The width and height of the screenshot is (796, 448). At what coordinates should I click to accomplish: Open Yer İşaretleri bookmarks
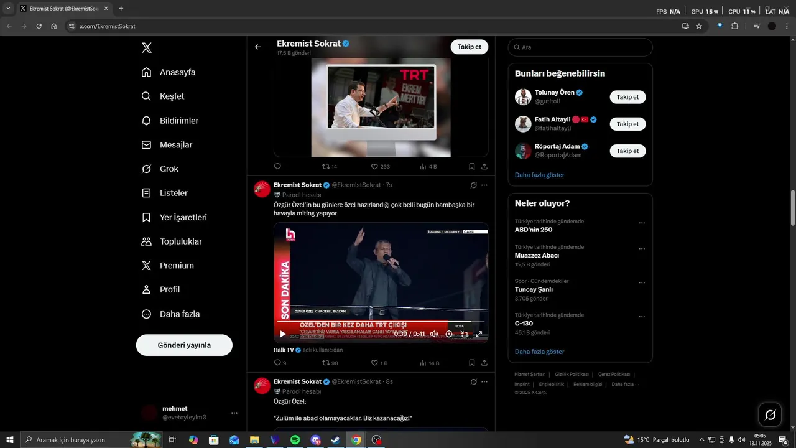pyautogui.click(x=175, y=217)
